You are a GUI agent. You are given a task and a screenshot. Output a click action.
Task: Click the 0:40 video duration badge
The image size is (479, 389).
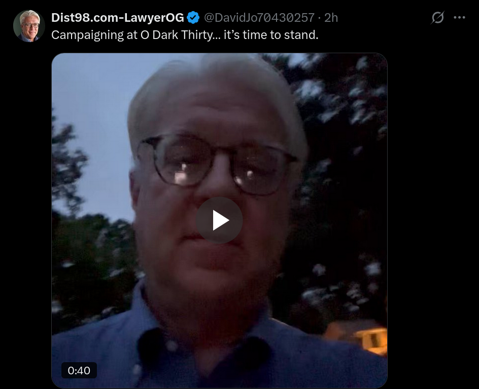click(x=79, y=370)
